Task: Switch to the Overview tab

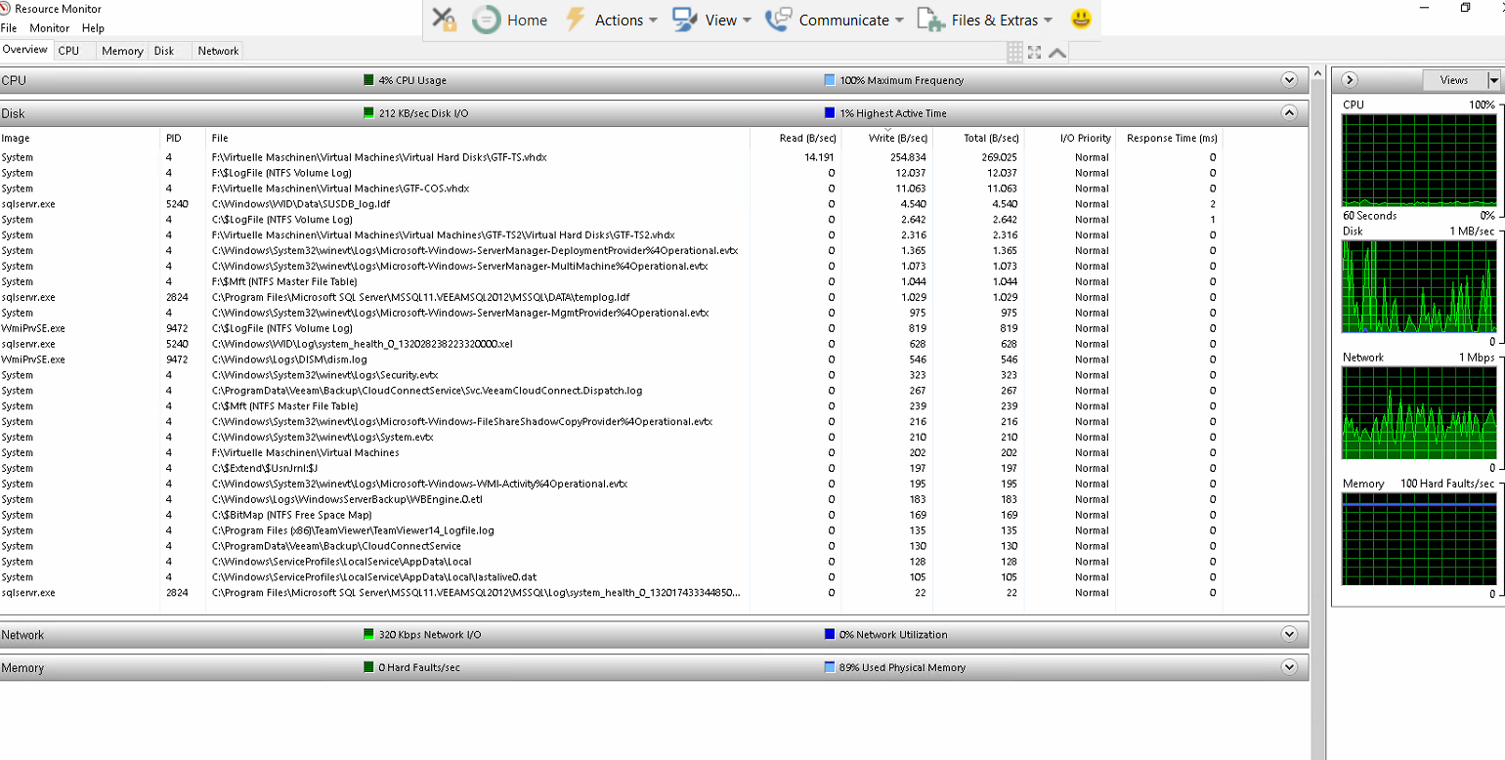Action: [x=25, y=50]
